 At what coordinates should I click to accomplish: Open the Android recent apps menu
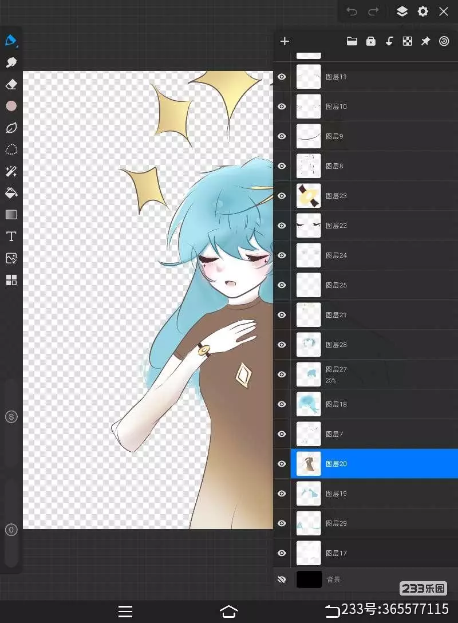tap(125, 612)
